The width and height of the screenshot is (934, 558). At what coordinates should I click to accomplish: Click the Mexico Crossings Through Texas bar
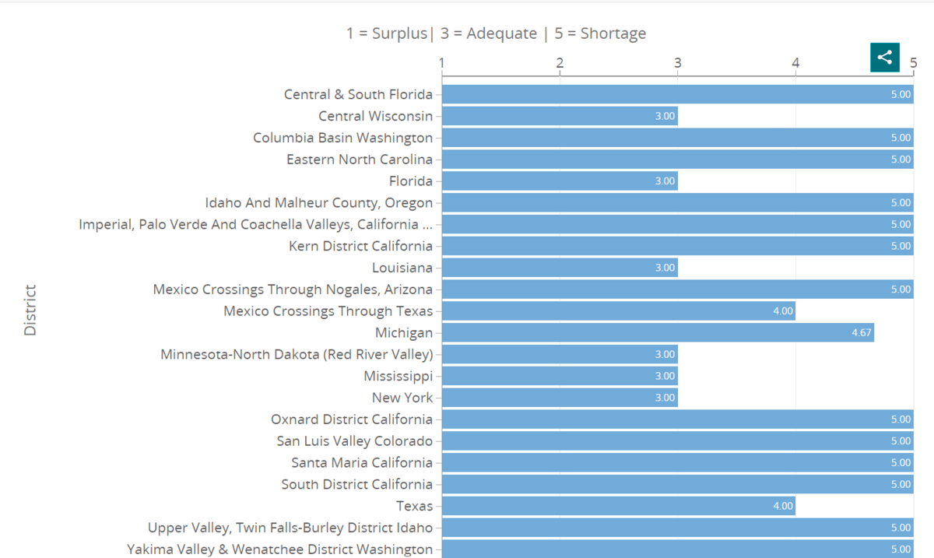[x=619, y=311]
